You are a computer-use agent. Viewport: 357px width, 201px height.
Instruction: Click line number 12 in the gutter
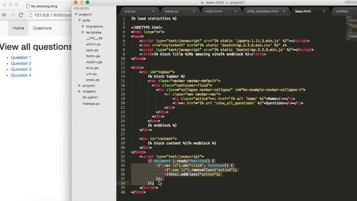(123, 68)
